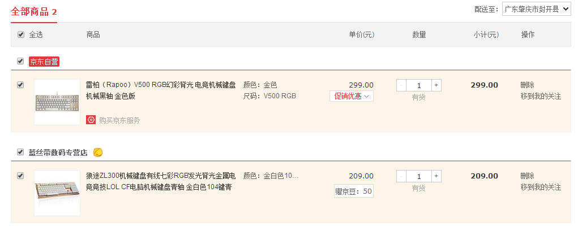Uncheck the Rapoo V500 keyboard item checkbox
The image size is (578, 227).
(x=21, y=85)
